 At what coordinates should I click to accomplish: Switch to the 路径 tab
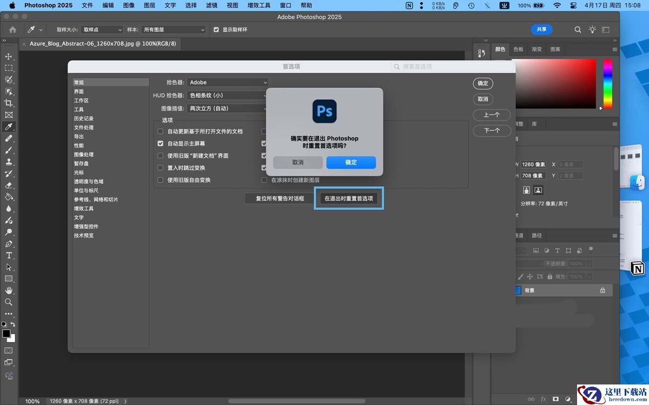537,235
